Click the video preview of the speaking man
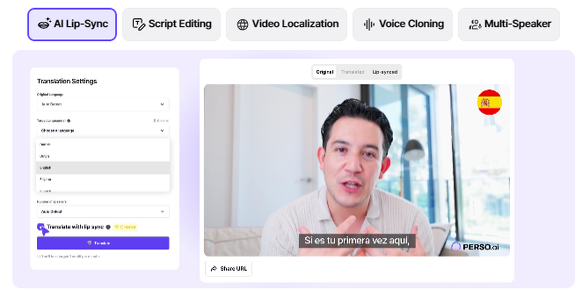 coord(357,170)
